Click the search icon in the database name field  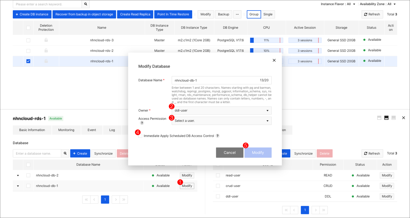[65, 153]
